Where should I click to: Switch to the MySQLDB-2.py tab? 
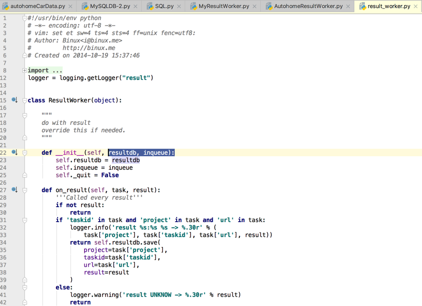(x=110, y=6)
